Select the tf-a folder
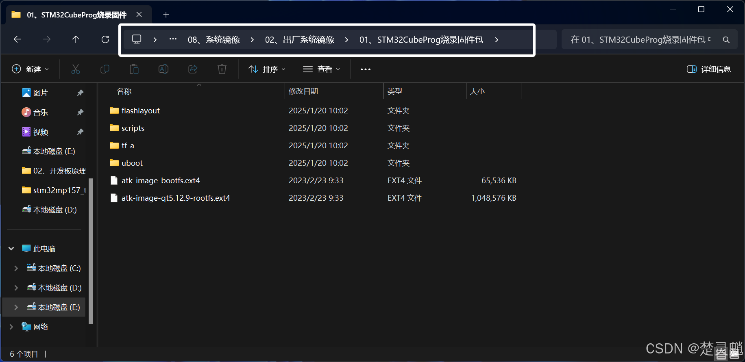 [128, 145]
